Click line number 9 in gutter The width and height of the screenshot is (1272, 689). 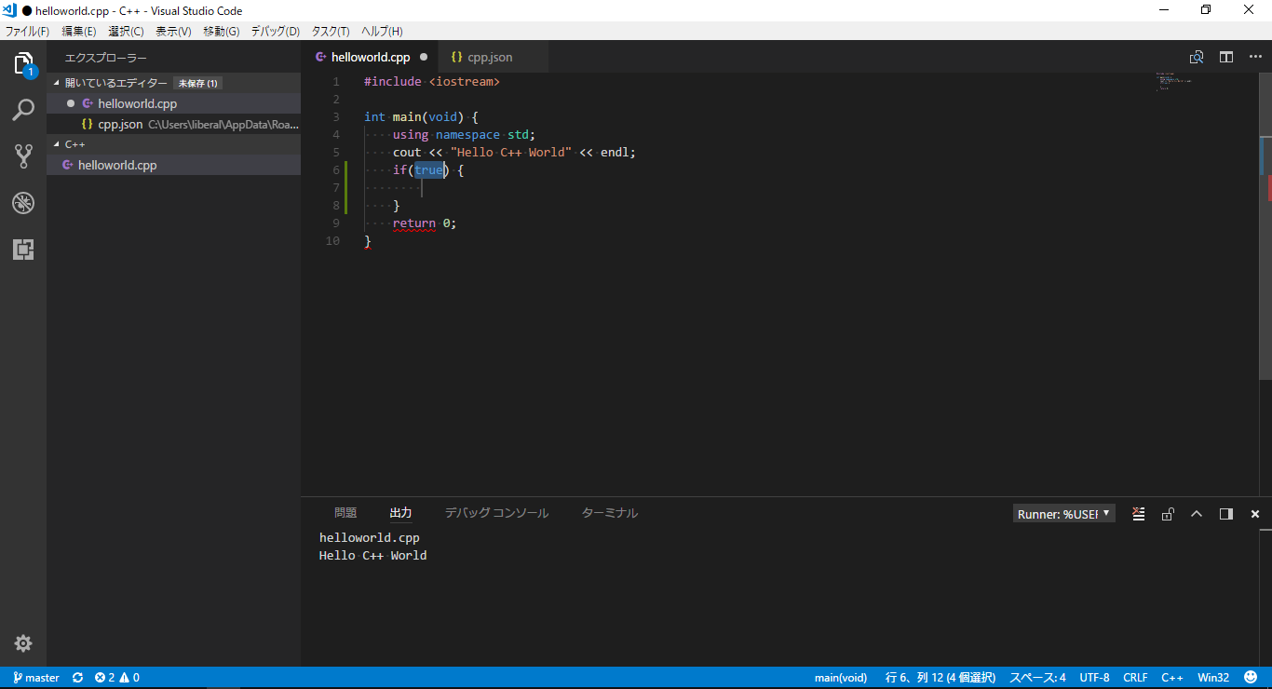pos(335,223)
